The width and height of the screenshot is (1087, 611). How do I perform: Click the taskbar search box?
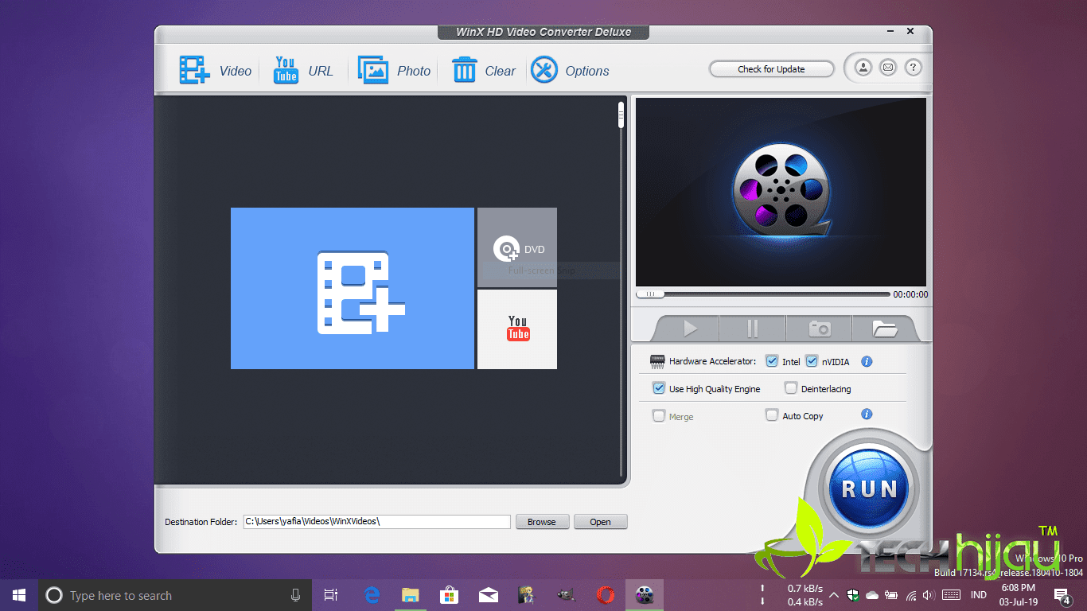click(175, 595)
